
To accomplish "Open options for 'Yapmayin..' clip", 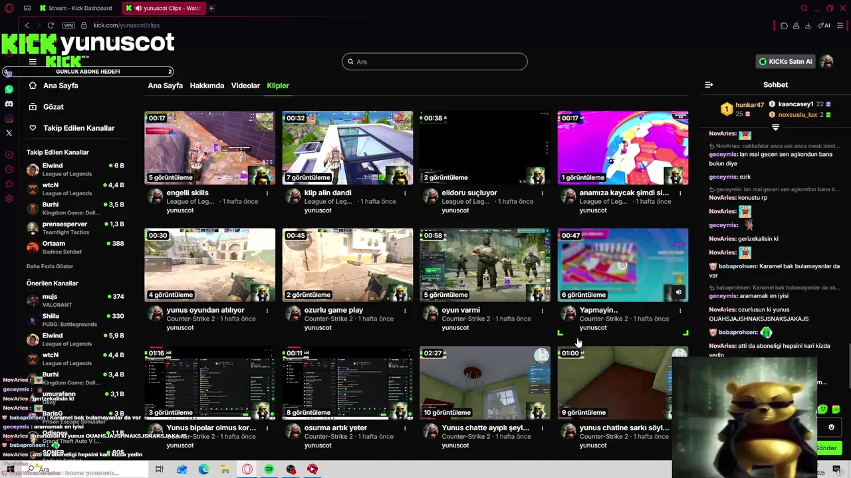I will [x=680, y=311].
